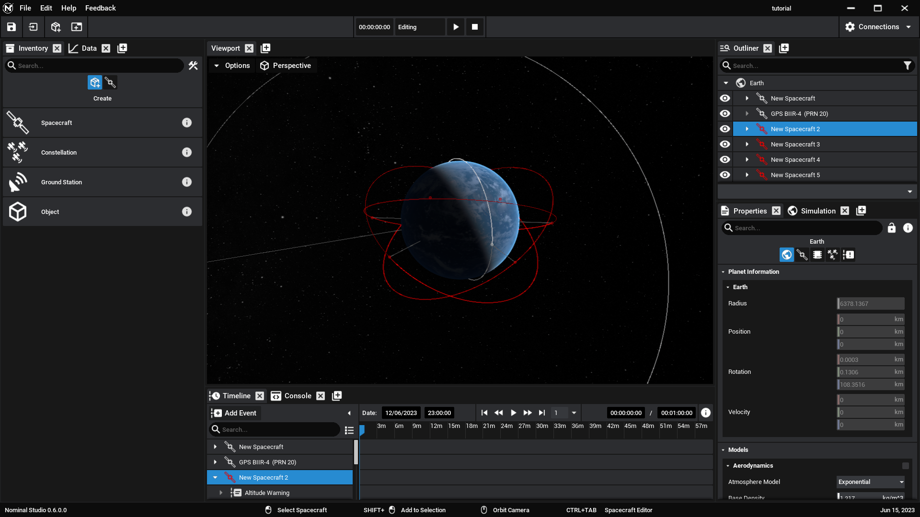Viewport: 920px width, 517px height.
Task: Skip timeline to the start
Action: click(x=484, y=413)
